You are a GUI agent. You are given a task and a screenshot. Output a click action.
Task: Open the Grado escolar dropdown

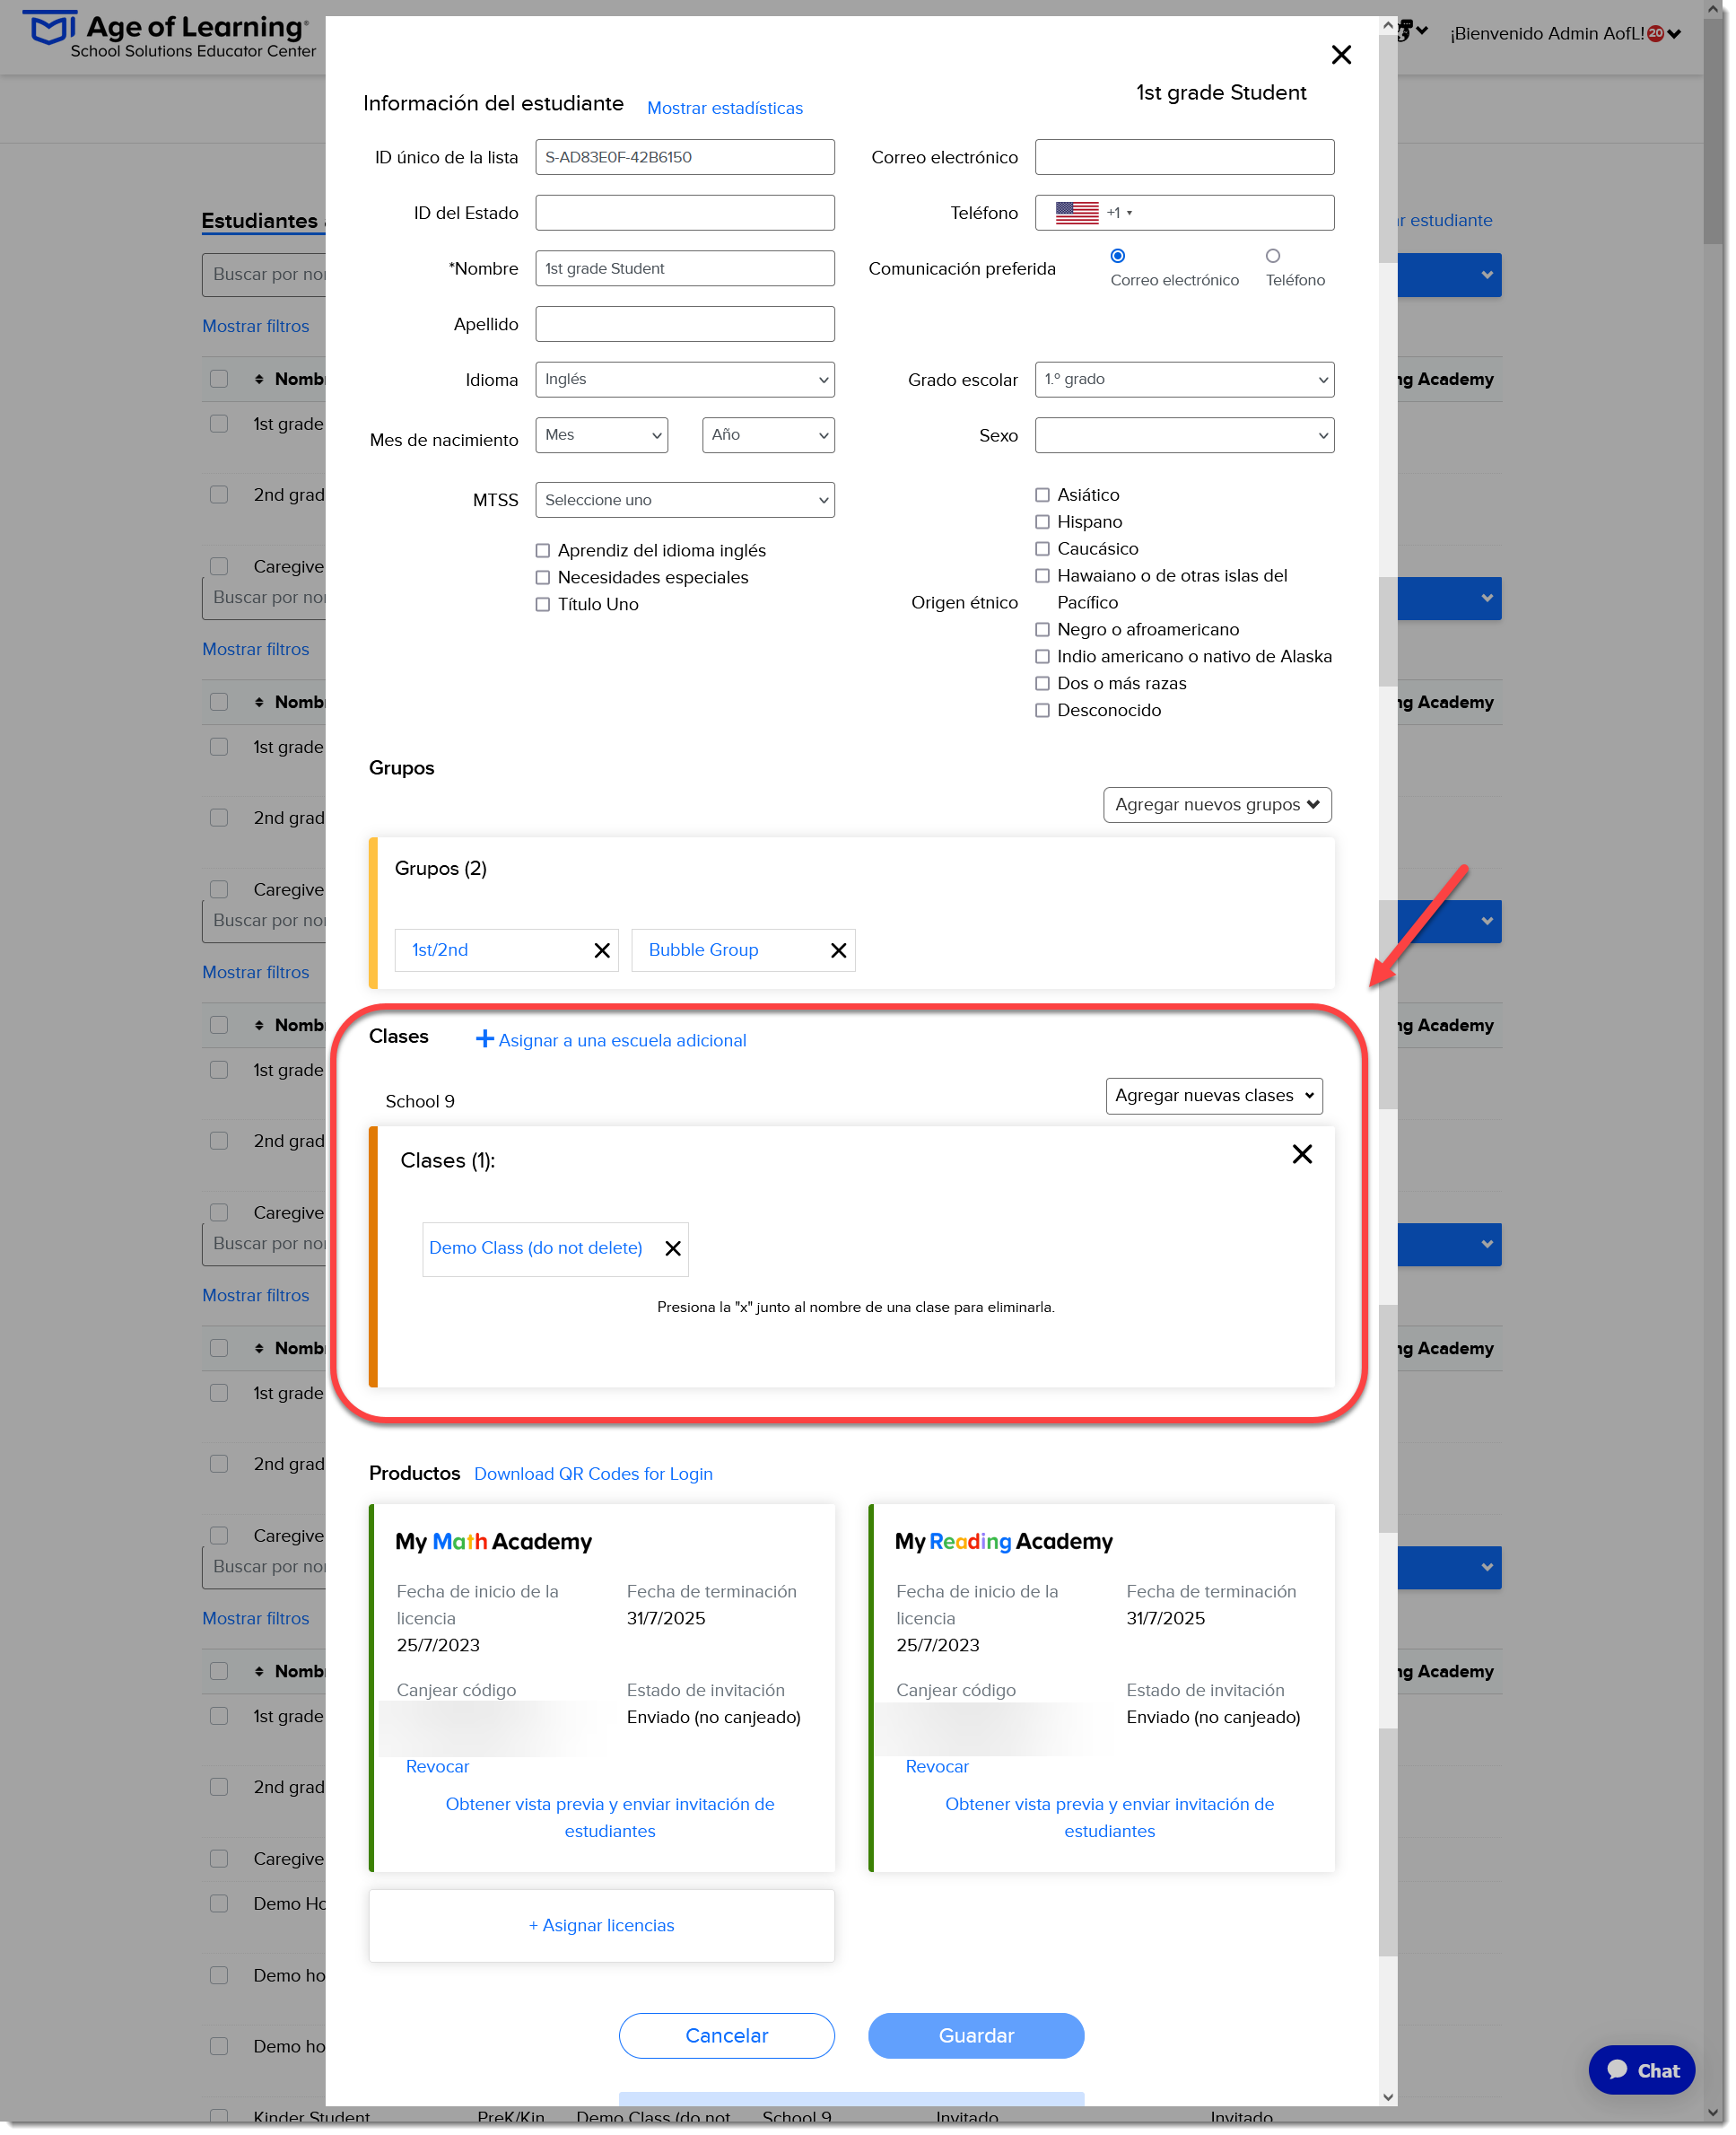tap(1184, 381)
